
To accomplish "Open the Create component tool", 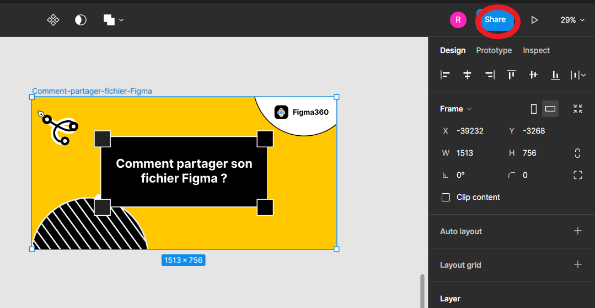I will click(x=53, y=20).
